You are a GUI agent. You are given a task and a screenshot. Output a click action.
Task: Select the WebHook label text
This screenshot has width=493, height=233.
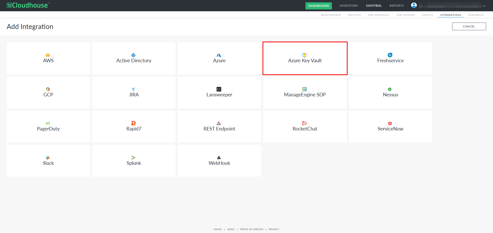[219, 163]
